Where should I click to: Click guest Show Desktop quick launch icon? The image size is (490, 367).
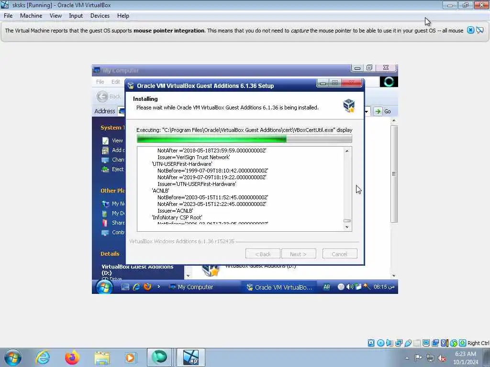coord(125,287)
